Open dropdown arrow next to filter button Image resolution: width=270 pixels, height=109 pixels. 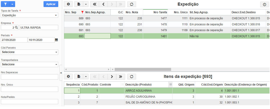click(12, 4)
